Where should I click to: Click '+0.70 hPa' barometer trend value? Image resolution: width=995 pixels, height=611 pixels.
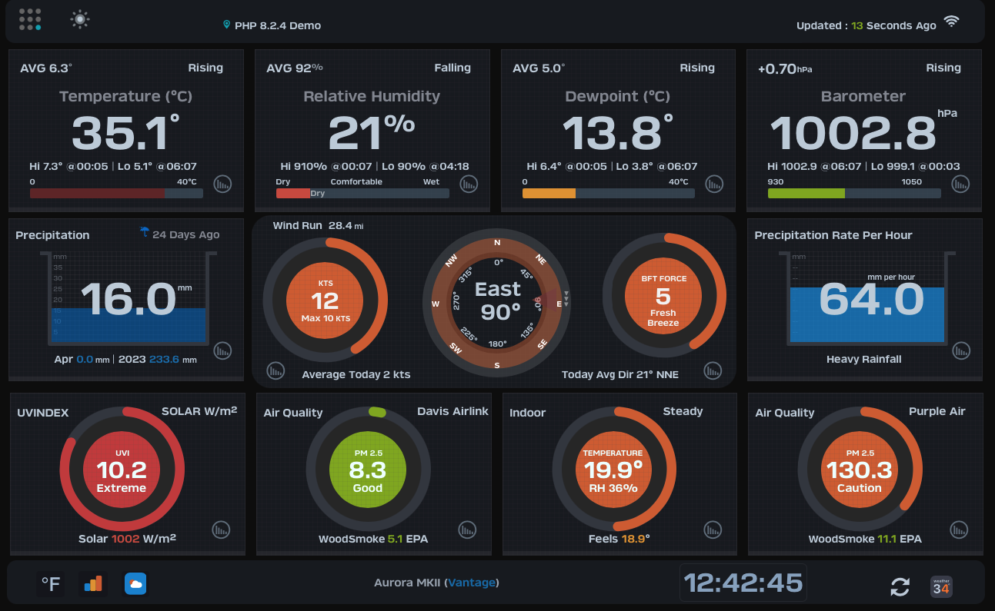tap(785, 68)
